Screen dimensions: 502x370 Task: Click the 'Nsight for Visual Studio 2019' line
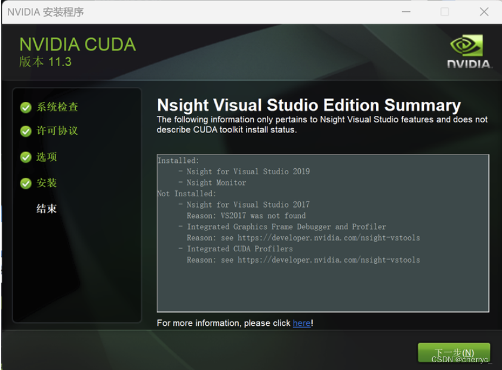(x=244, y=171)
